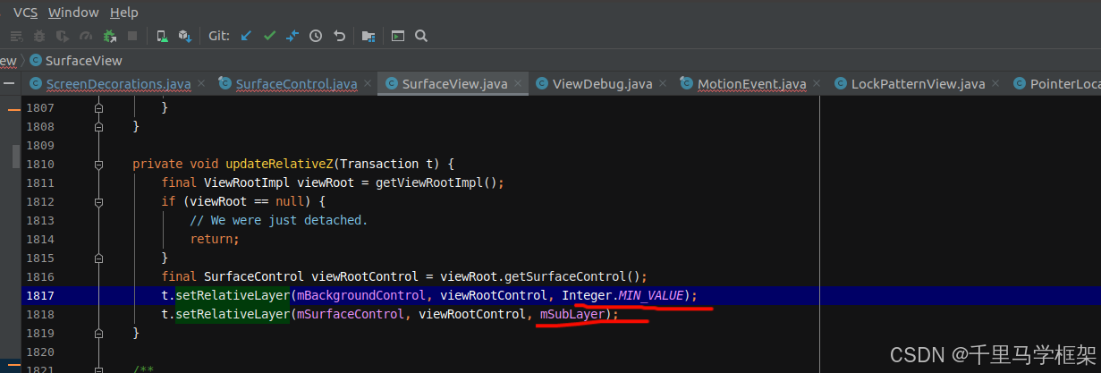This screenshot has height=373, width=1101.
Task: Click the profiler gauge icon
Action: [86, 36]
